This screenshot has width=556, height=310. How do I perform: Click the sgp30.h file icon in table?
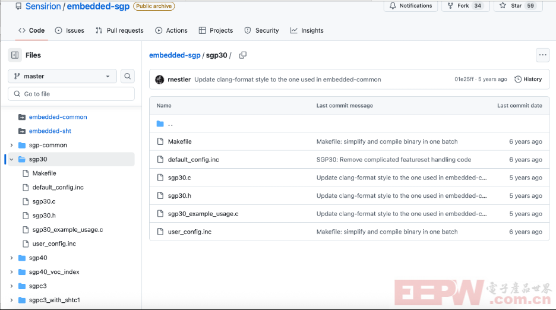pyautogui.click(x=160, y=195)
